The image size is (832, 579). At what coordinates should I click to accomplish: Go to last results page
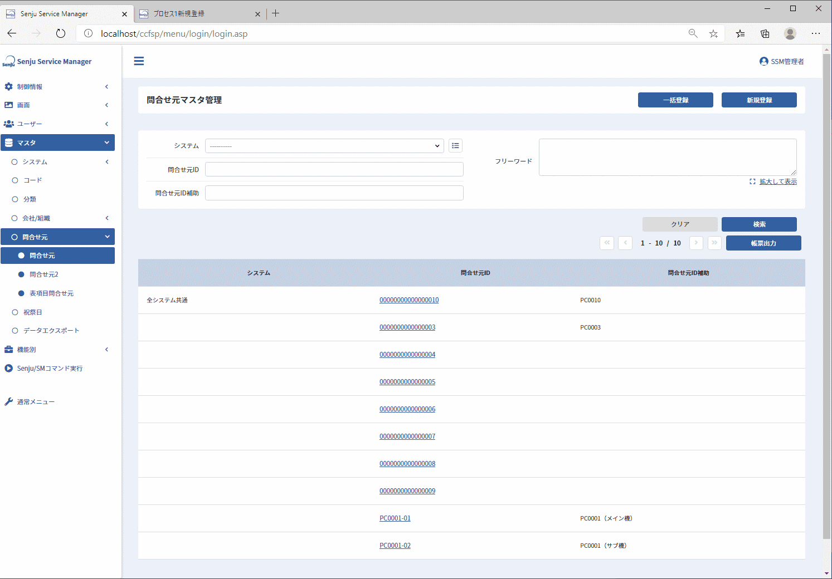click(x=714, y=243)
